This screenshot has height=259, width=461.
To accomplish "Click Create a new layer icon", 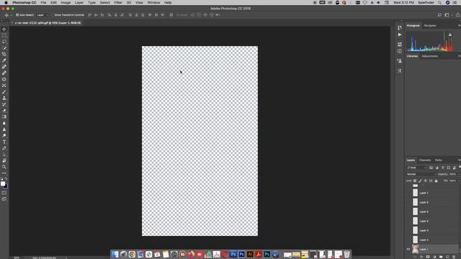I will point(447,257).
